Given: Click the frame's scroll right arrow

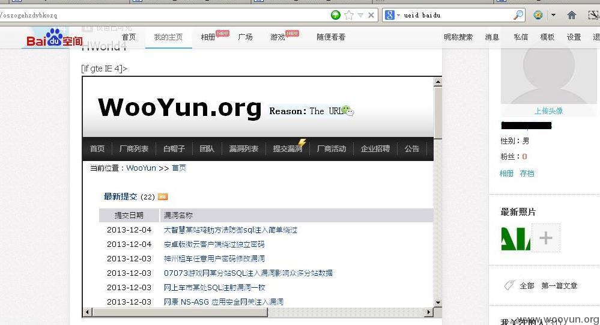Looking at the screenshot, I should point(429,312).
